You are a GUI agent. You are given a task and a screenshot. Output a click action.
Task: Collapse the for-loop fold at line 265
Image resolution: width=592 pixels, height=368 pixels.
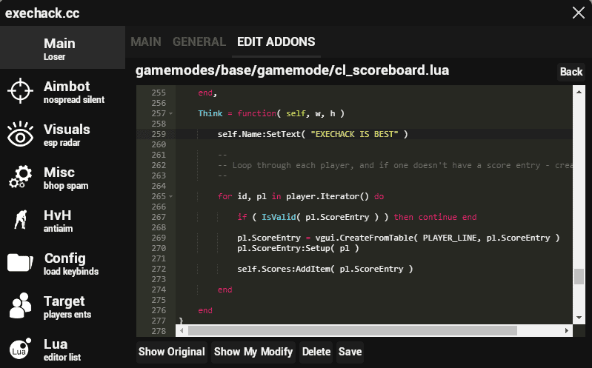pyautogui.click(x=170, y=197)
